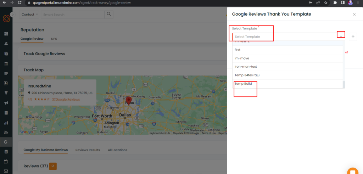This screenshot has height=174, width=363.
Task: Open the funnel pipeline icon in sidebar
Action: 6,93
